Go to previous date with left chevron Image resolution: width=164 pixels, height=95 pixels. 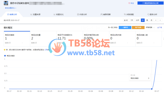click(156, 20)
